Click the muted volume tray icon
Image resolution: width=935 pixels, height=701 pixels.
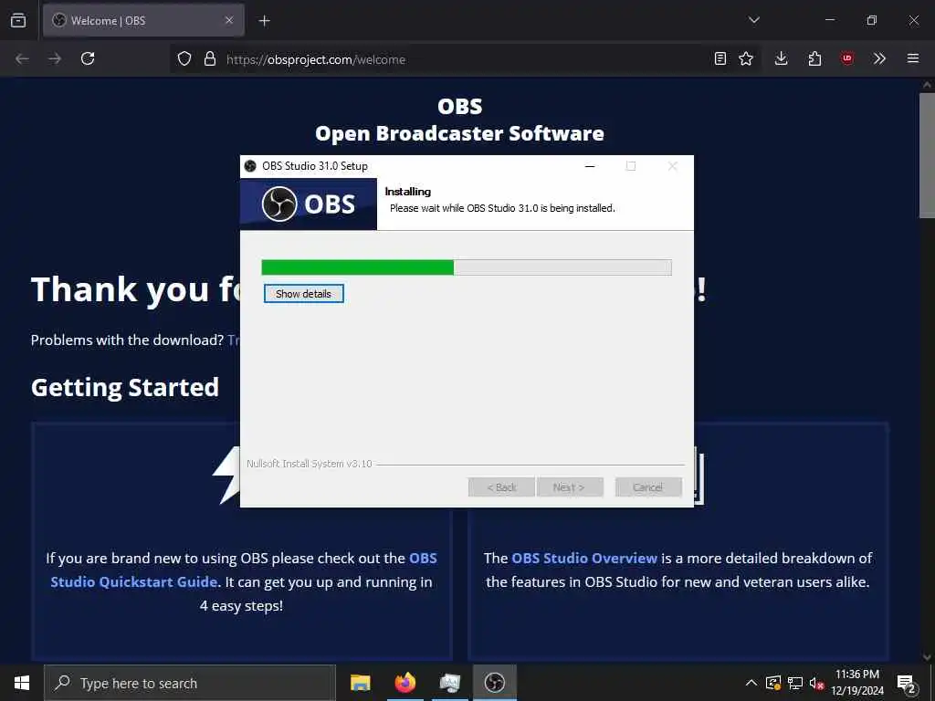[x=816, y=683]
